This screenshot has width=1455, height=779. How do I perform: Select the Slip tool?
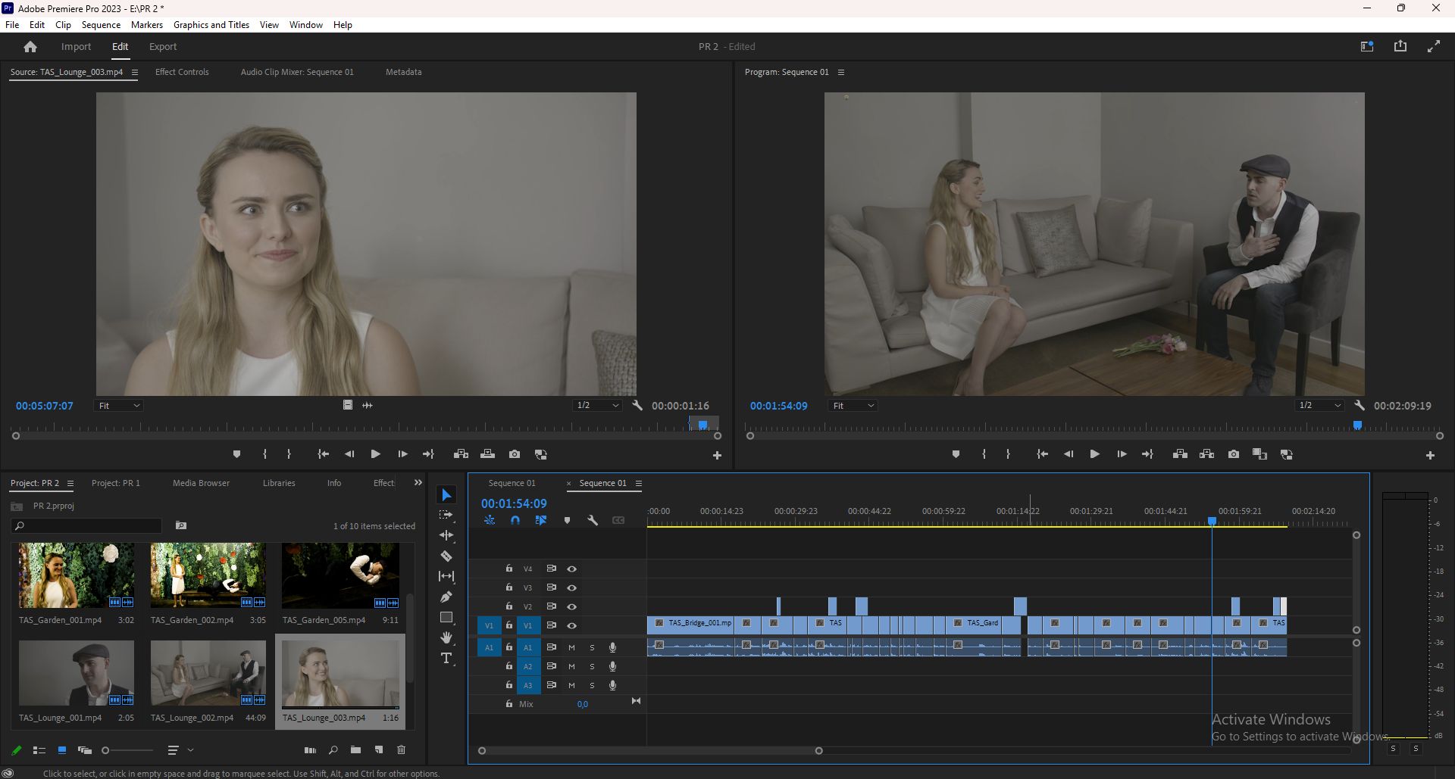coord(446,576)
